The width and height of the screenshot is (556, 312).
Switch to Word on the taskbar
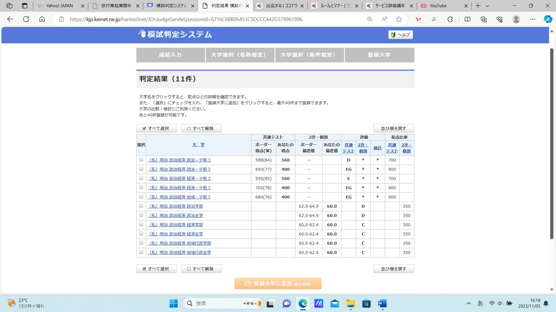tap(382, 303)
